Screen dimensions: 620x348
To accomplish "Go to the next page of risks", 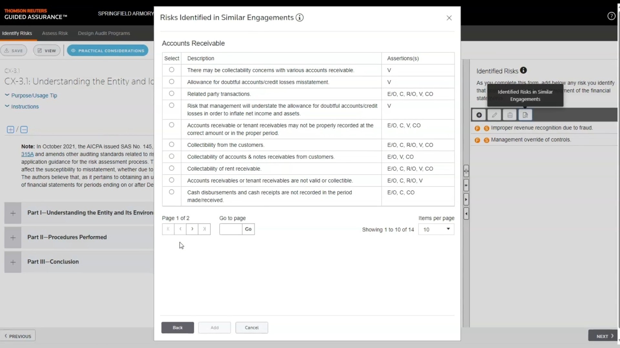I will [x=192, y=229].
